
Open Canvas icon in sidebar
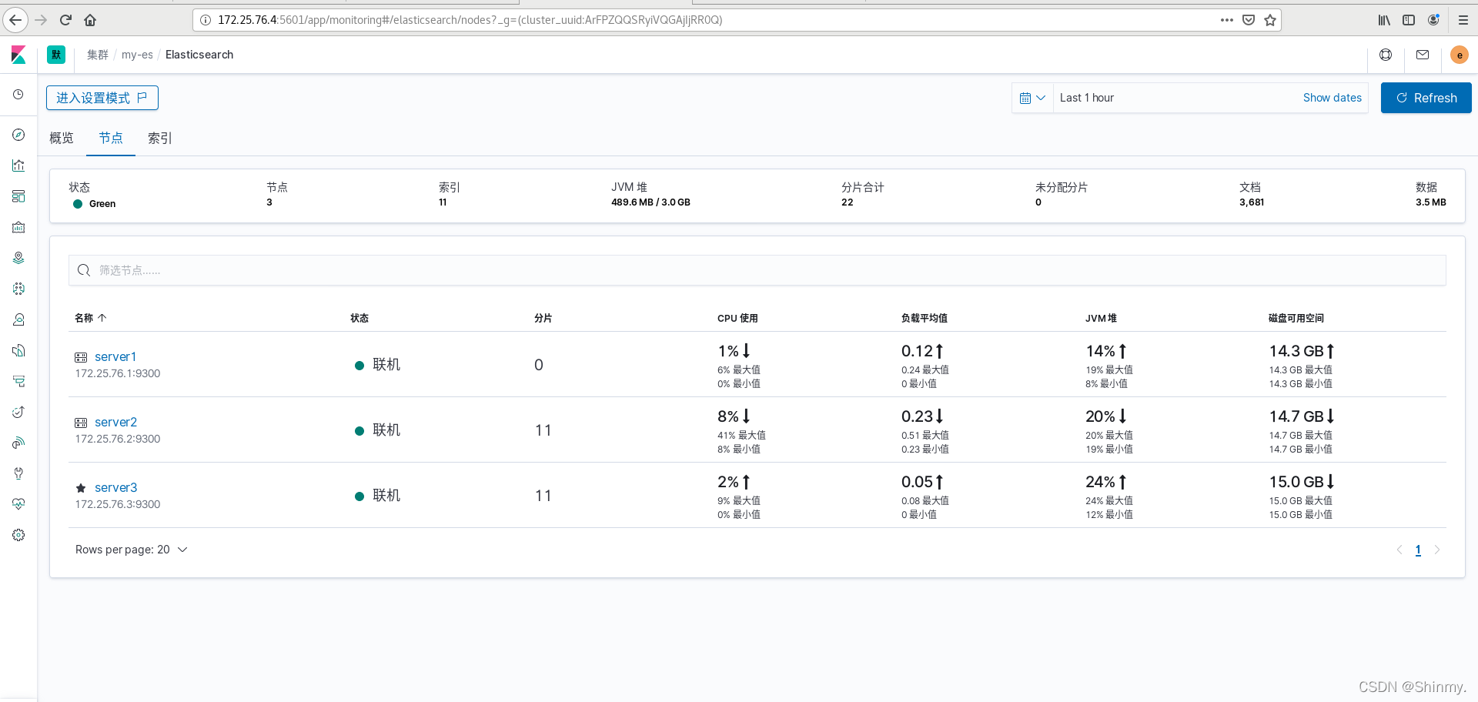pos(18,227)
